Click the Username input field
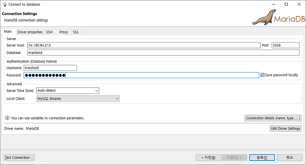Image resolution: width=306 pixels, height=165 pixels. (50, 68)
